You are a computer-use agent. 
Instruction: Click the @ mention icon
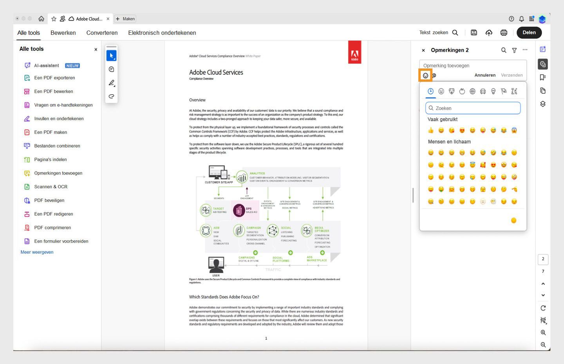coord(434,76)
